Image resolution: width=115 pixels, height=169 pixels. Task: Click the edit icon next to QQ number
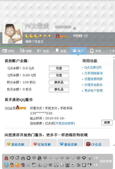74,28
